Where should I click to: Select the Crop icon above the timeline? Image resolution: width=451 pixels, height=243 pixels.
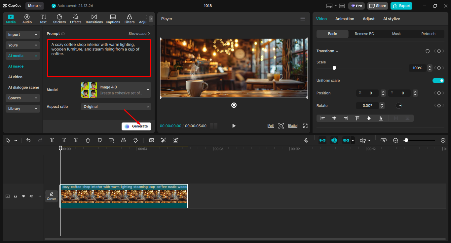(x=111, y=140)
